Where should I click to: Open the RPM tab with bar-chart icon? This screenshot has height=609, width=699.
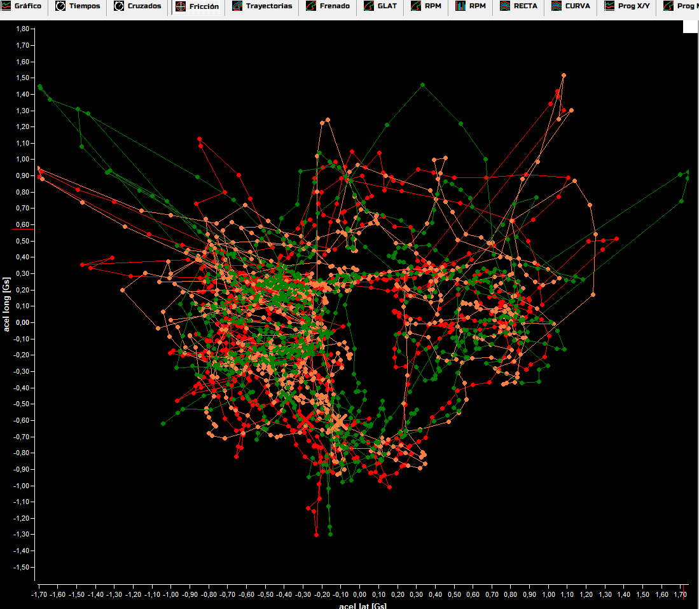pos(471,6)
